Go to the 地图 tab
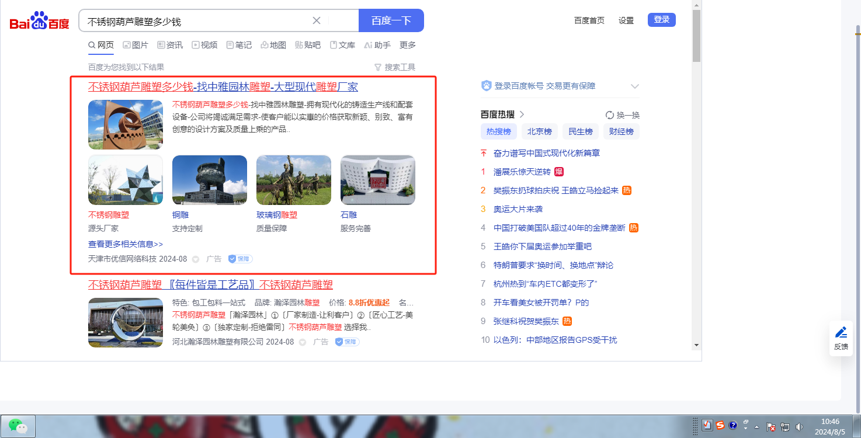 (x=273, y=45)
